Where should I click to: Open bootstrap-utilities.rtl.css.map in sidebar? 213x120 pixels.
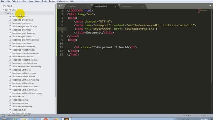tap(25, 86)
